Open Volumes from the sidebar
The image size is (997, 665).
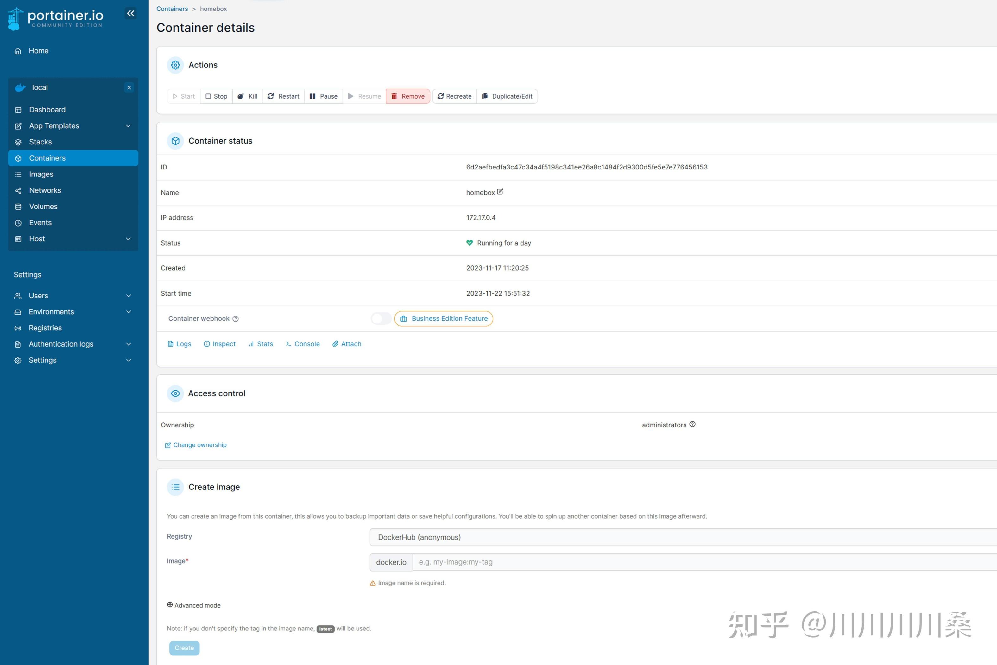(x=43, y=207)
